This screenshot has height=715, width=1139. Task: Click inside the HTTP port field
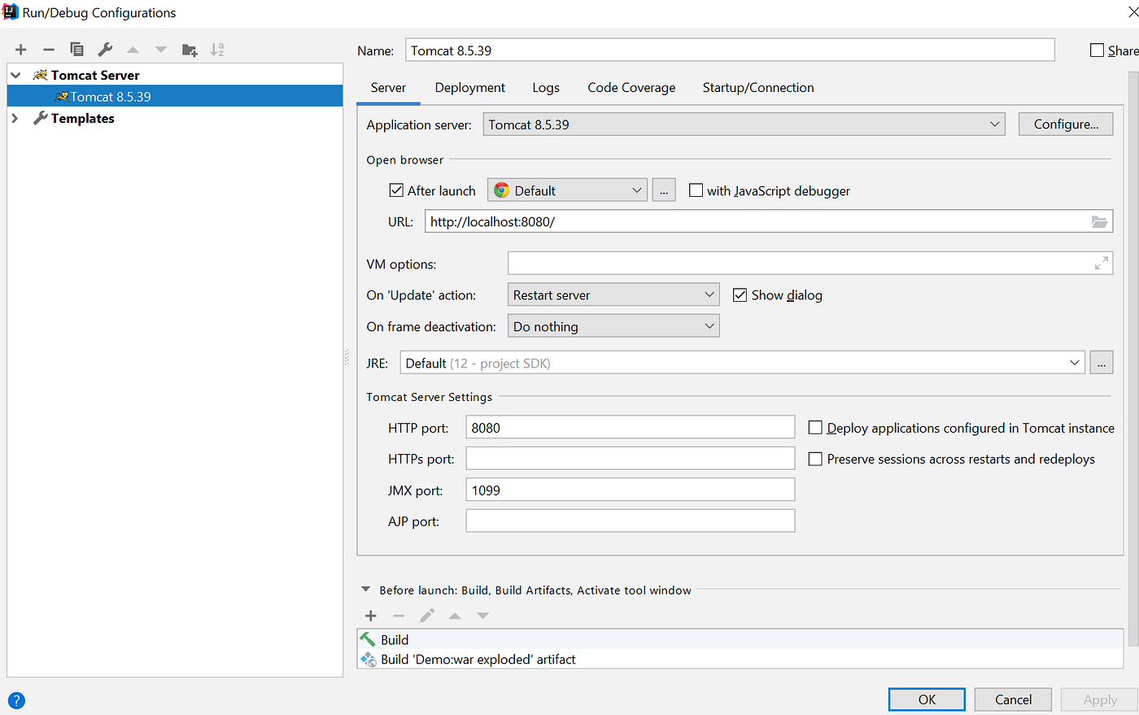tap(630, 427)
